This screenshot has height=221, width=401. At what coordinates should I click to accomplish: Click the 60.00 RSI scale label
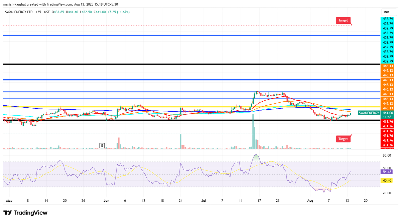[x=387, y=168]
